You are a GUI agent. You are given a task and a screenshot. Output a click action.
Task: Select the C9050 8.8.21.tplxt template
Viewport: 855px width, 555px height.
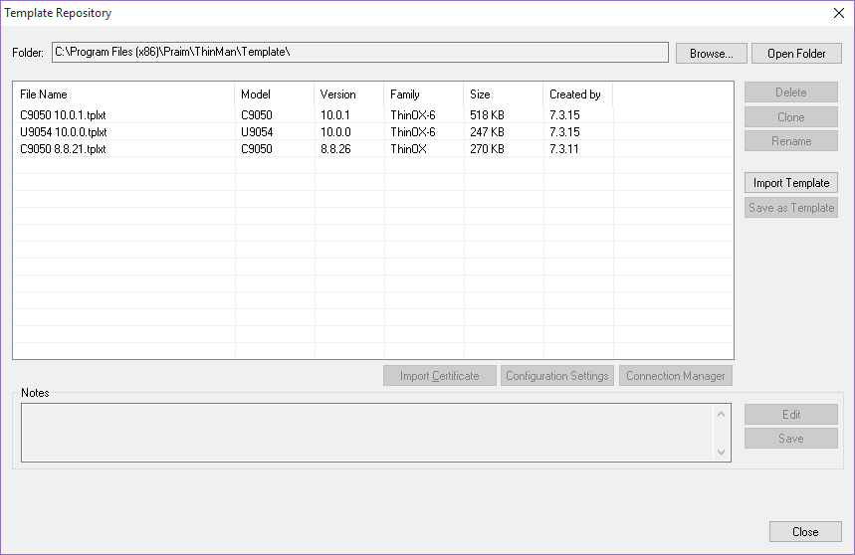[x=64, y=149]
